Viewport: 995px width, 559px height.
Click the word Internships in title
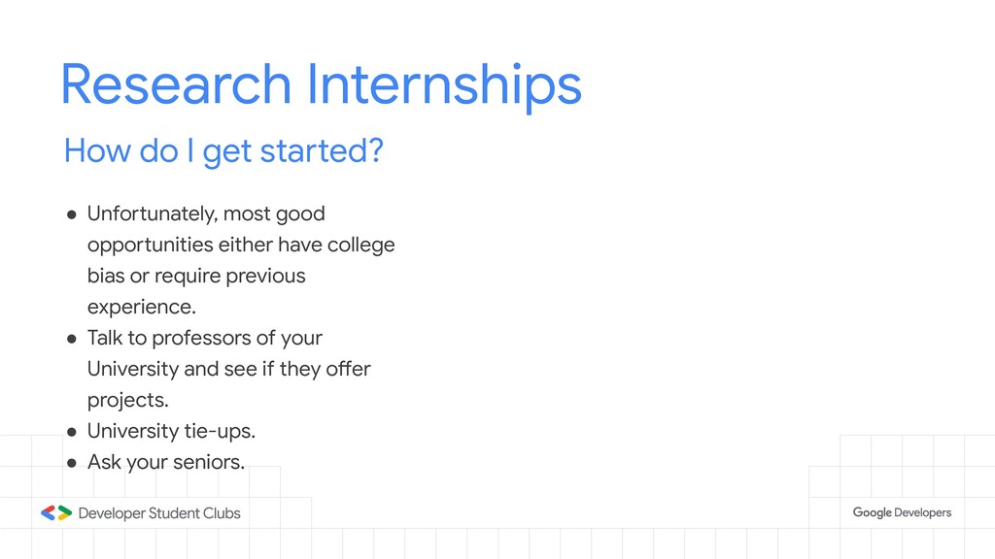click(x=444, y=85)
